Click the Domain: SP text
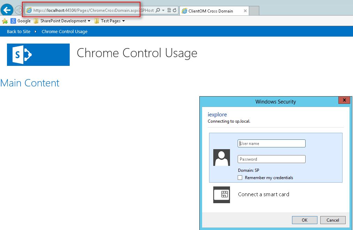The image size is (353, 230). tap(248, 170)
